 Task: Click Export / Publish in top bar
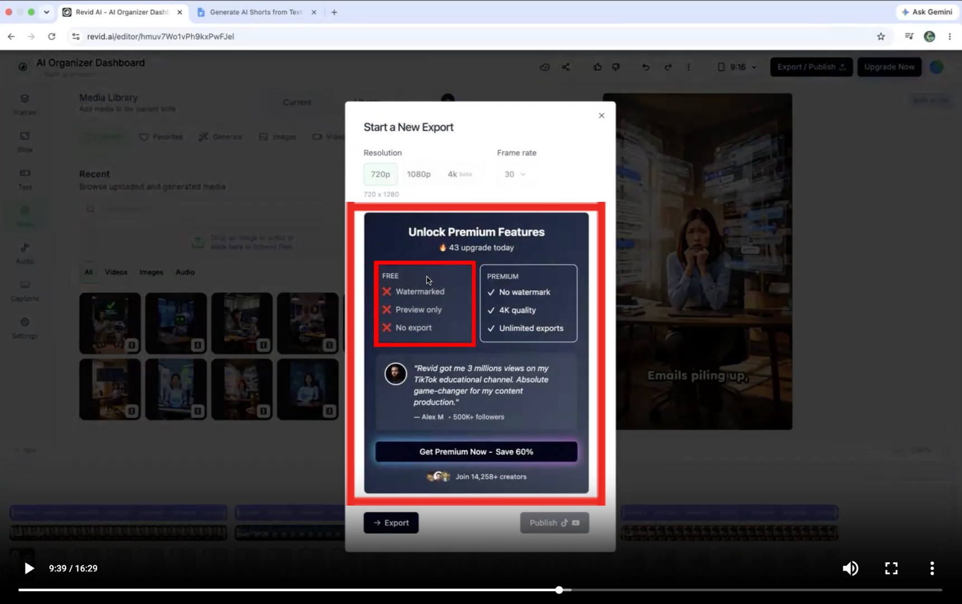click(811, 67)
